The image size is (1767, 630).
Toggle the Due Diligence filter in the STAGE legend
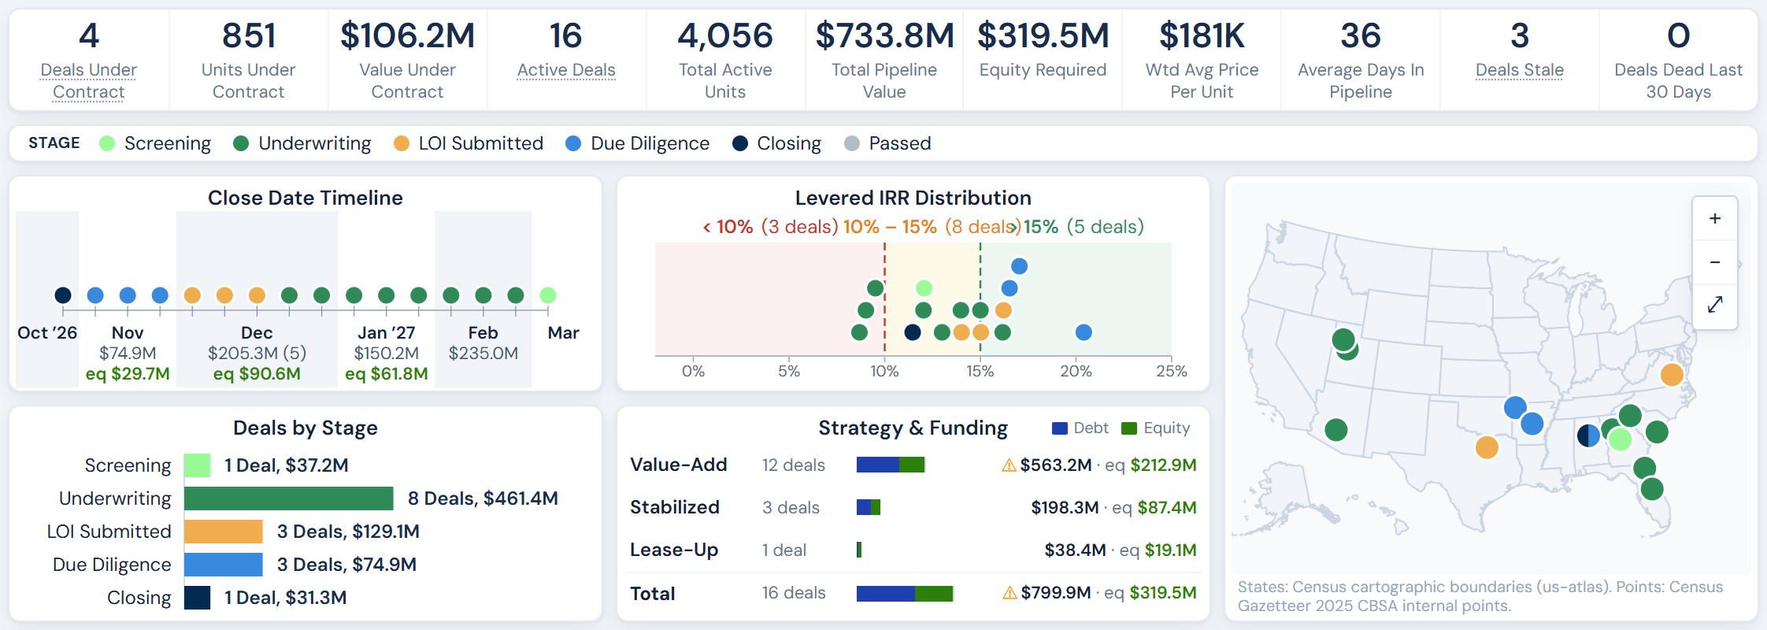pos(638,143)
